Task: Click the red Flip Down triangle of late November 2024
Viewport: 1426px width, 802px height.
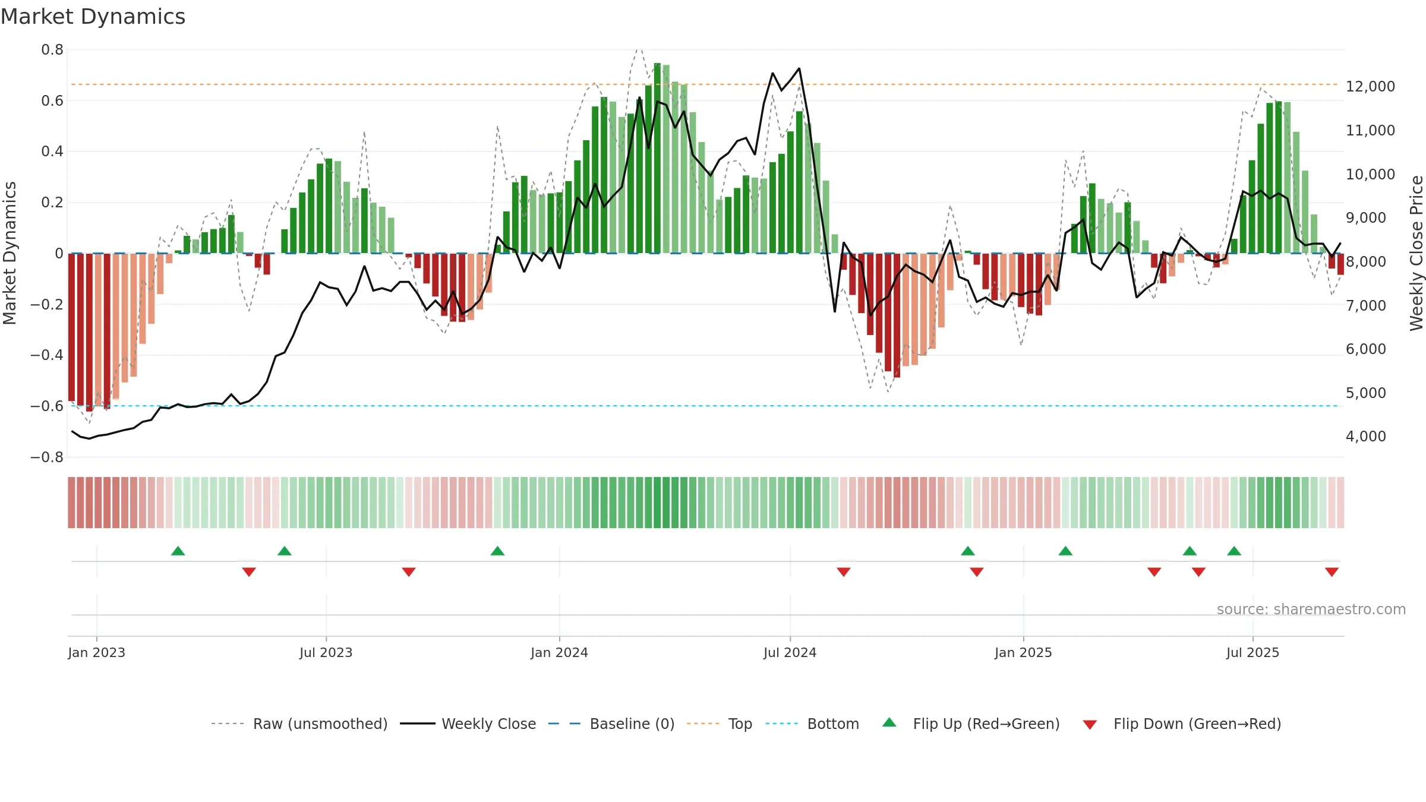Action: pyautogui.click(x=977, y=572)
